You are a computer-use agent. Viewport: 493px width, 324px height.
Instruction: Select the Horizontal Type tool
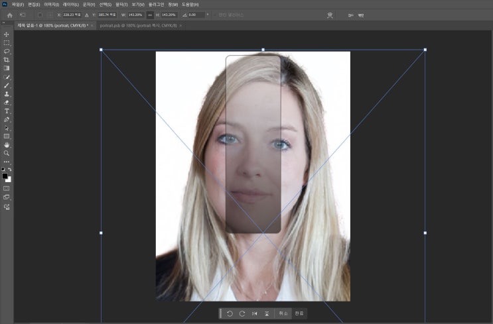[7, 111]
